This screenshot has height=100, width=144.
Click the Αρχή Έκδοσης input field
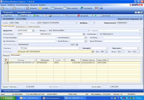point(122,41)
